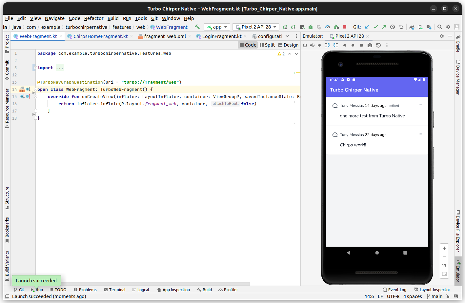Open the SDK Manager toolbar icon
Screen dimensions: 465x303
coord(429,27)
